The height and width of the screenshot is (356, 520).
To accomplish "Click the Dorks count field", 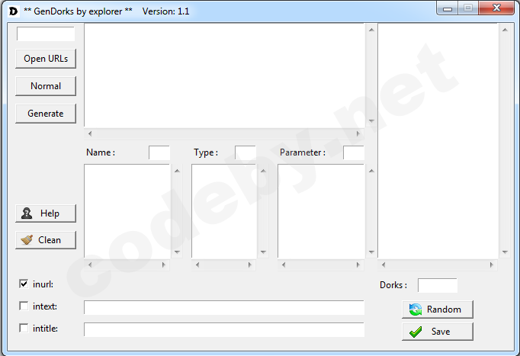I will click(438, 285).
